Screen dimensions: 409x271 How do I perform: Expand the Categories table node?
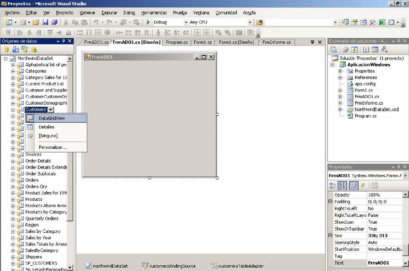pyautogui.click(x=13, y=71)
